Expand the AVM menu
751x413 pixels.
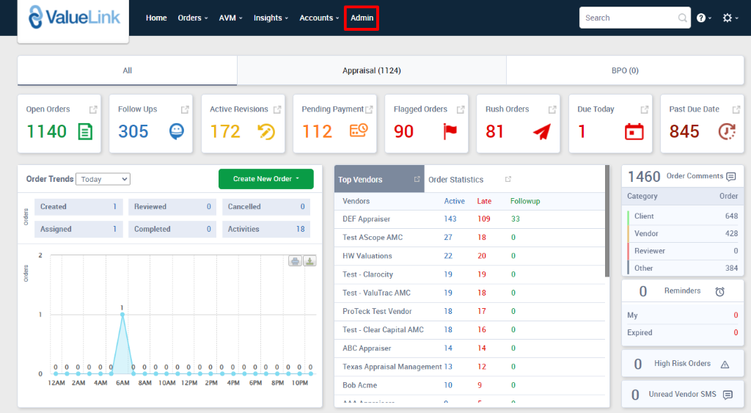230,18
